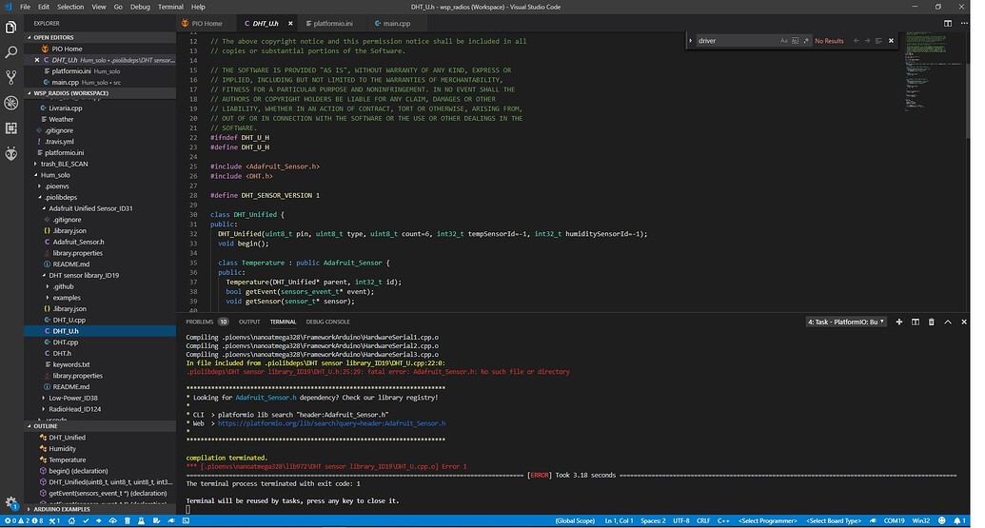
Task: Toggle Use Regular Expression in find box
Action: (x=806, y=41)
